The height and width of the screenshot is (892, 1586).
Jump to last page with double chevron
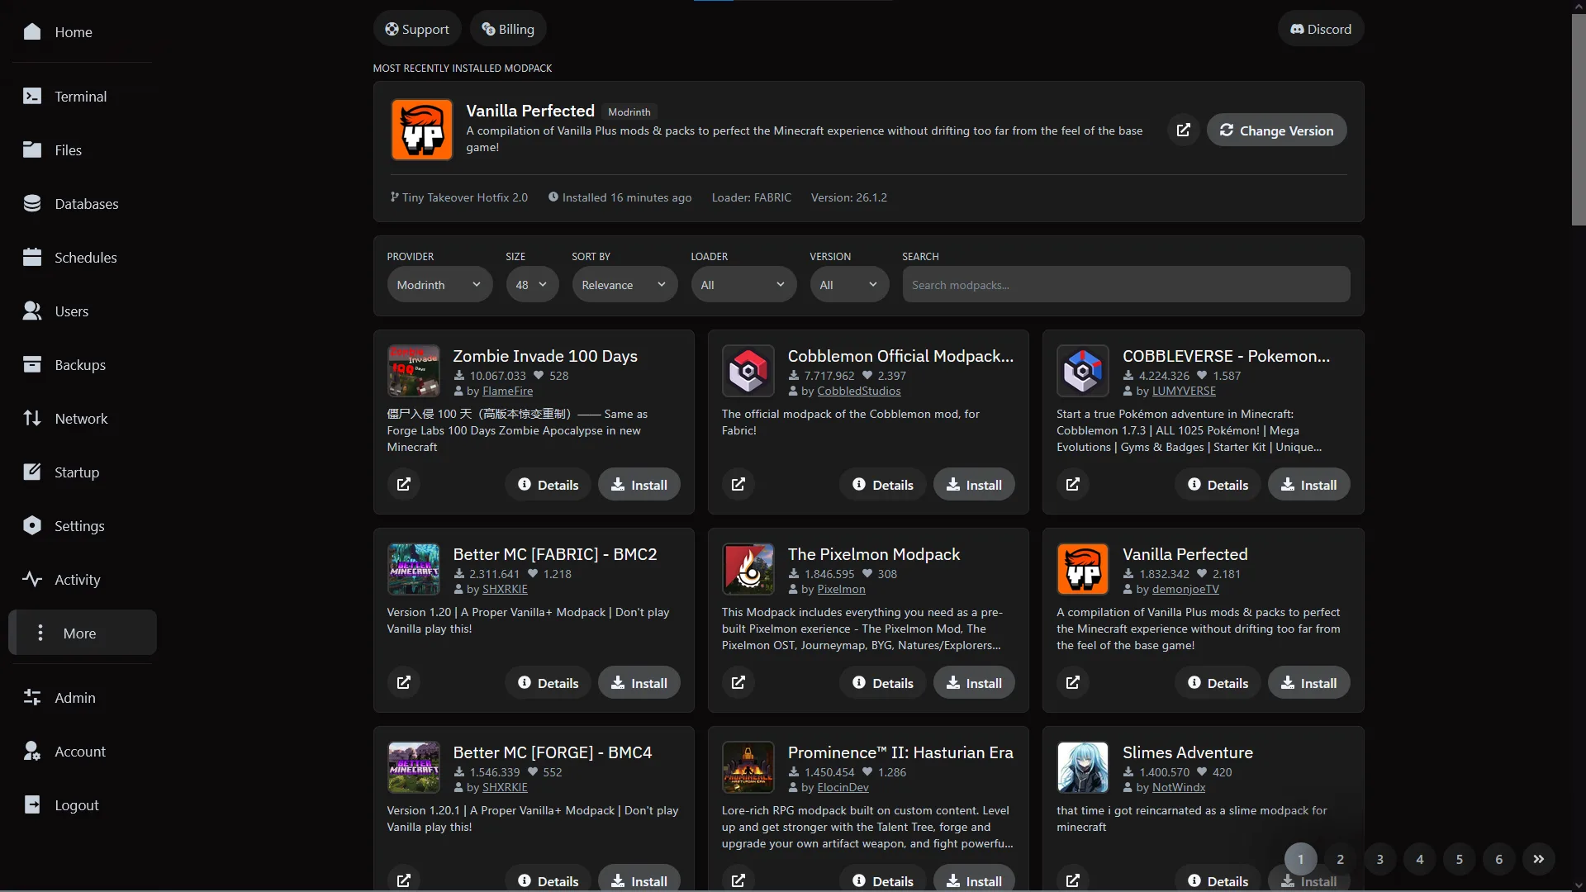click(x=1538, y=859)
